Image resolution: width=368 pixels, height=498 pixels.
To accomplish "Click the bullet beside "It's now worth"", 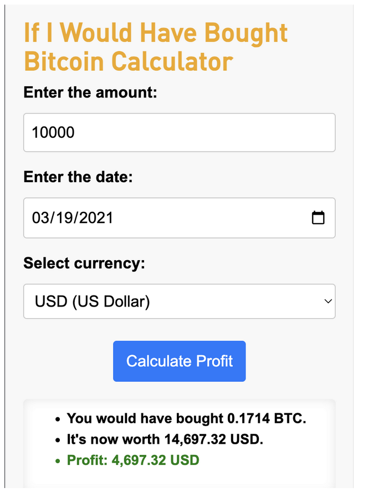I will click(x=58, y=440).
